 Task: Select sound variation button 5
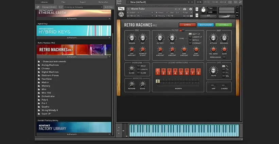[181, 72]
